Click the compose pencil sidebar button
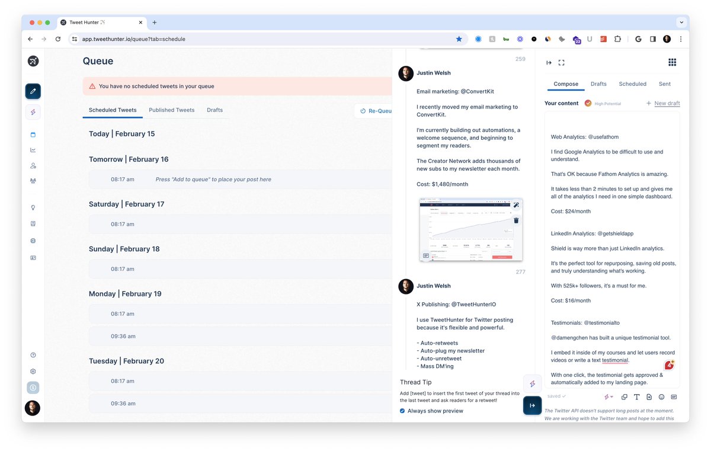Image resolution: width=711 pixels, height=451 pixels. pos(33,91)
